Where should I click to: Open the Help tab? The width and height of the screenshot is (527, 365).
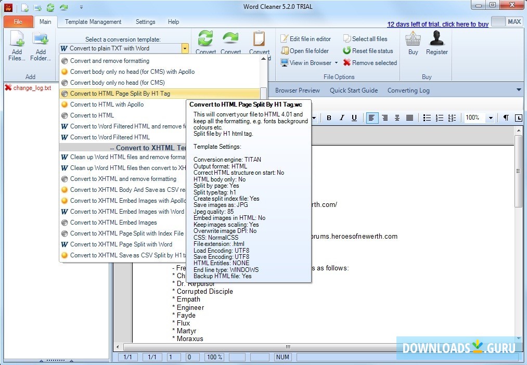coord(173,22)
